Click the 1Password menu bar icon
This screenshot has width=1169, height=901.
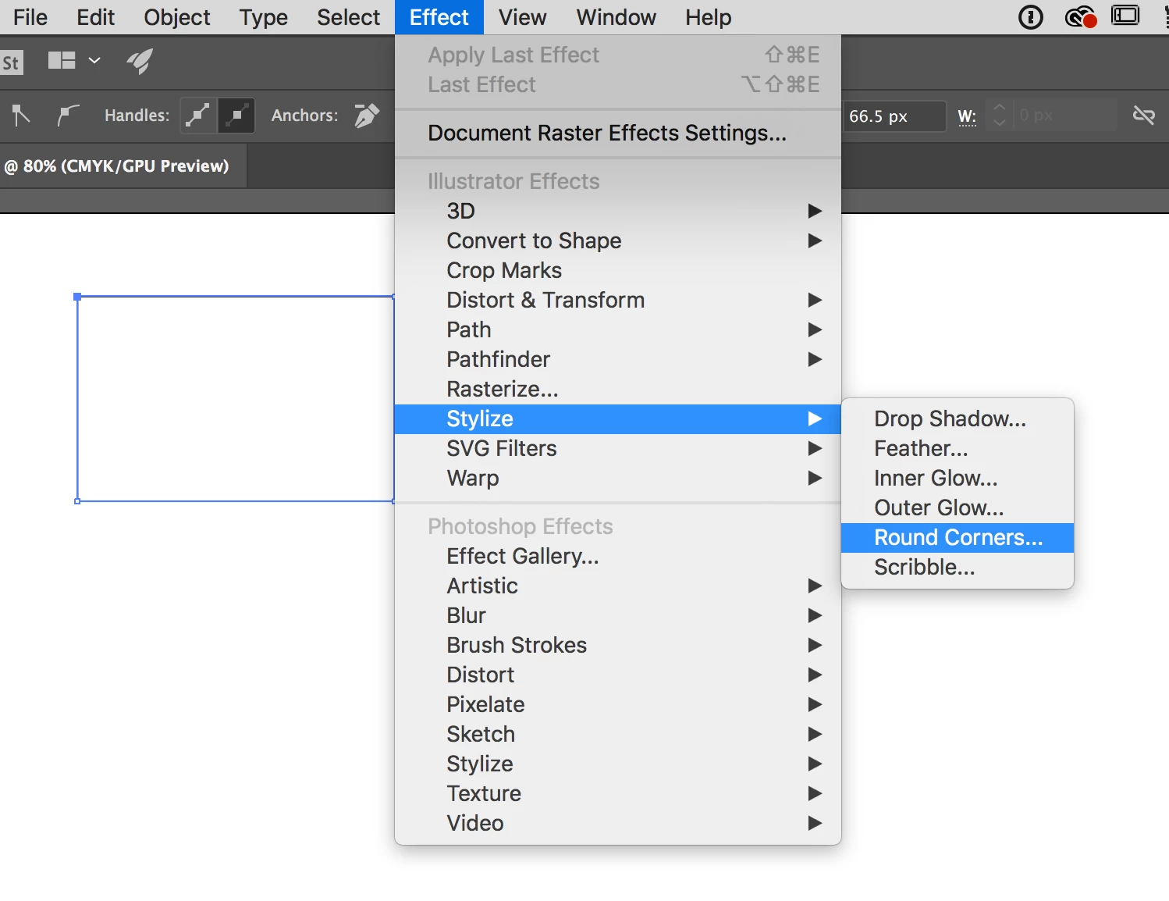tap(1031, 16)
